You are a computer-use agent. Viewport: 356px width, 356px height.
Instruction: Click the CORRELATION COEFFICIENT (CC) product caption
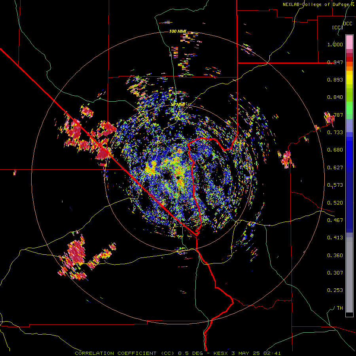click(125, 353)
